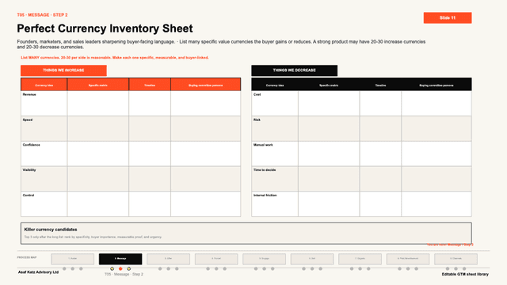Click the Killer currency candidates box

coord(246,233)
